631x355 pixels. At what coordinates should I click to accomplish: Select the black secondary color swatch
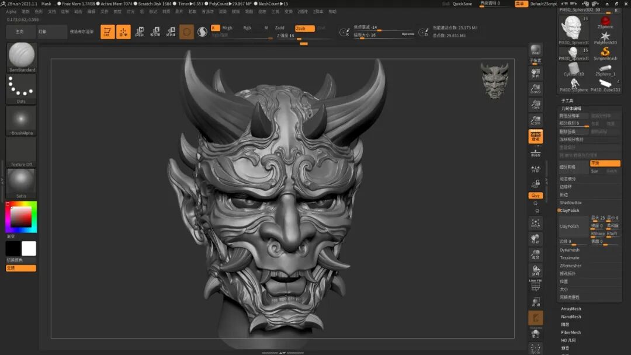click(x=13, y=249)
